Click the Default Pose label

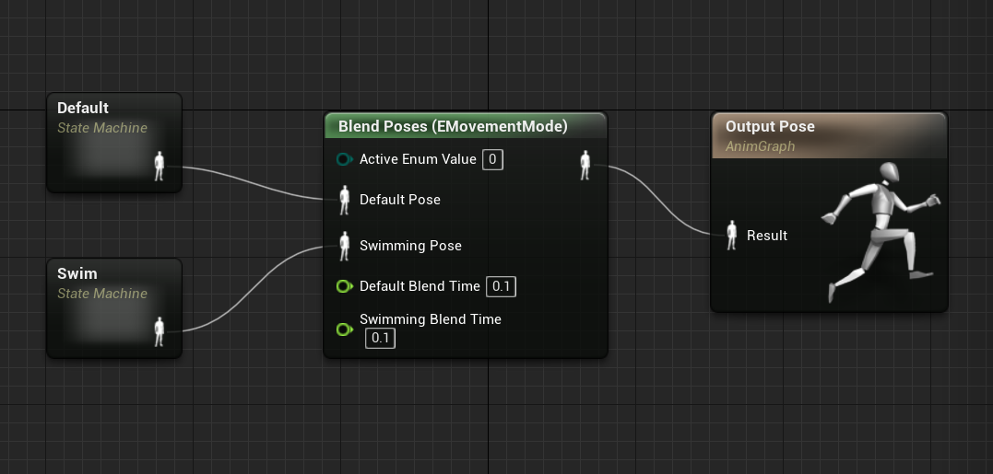(x=399, y=200)
